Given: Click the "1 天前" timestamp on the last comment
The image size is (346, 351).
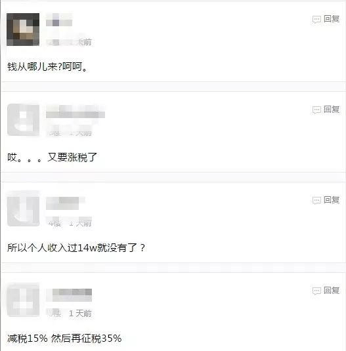Looking at the screenshot, I should [80, 314].
